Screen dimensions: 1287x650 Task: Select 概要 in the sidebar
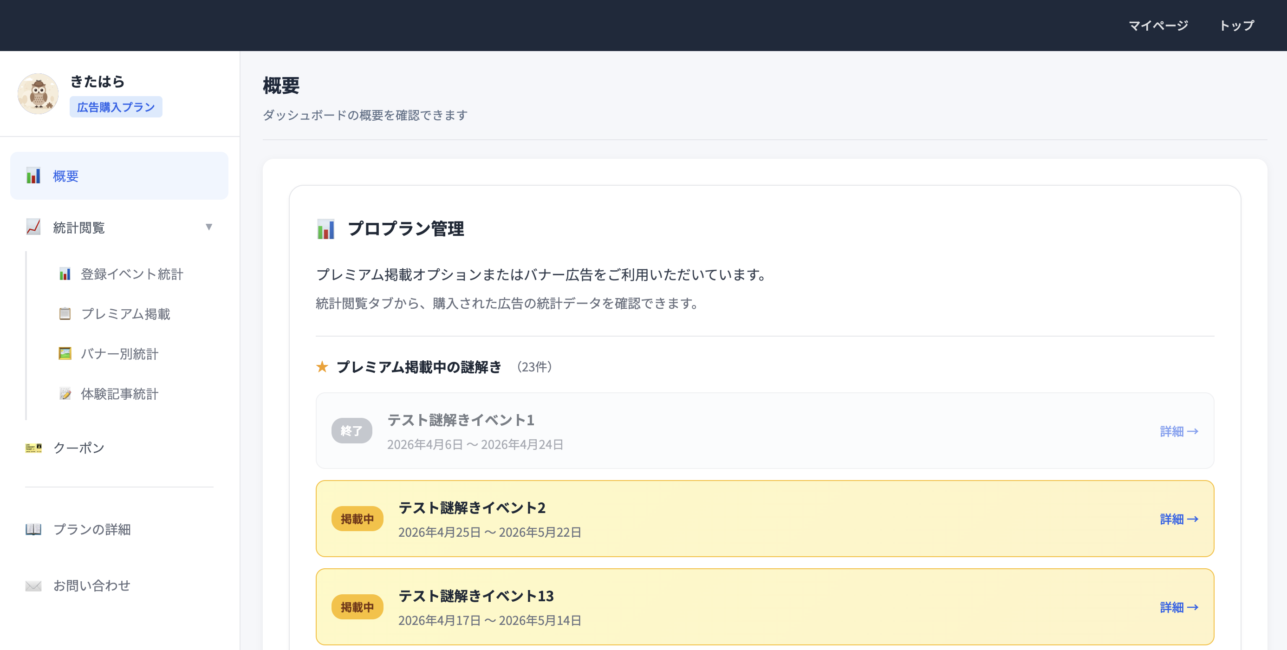119,176
